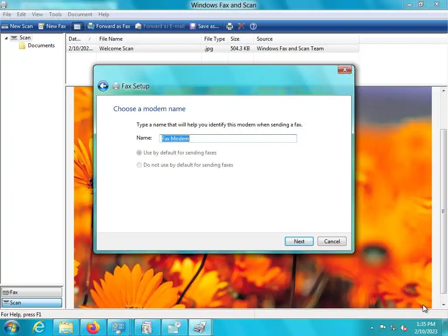The width and height of the screenshot is (448, 336).
Task: Click Windows Fax and Scan Team source cell
Action: coord(290,49)
